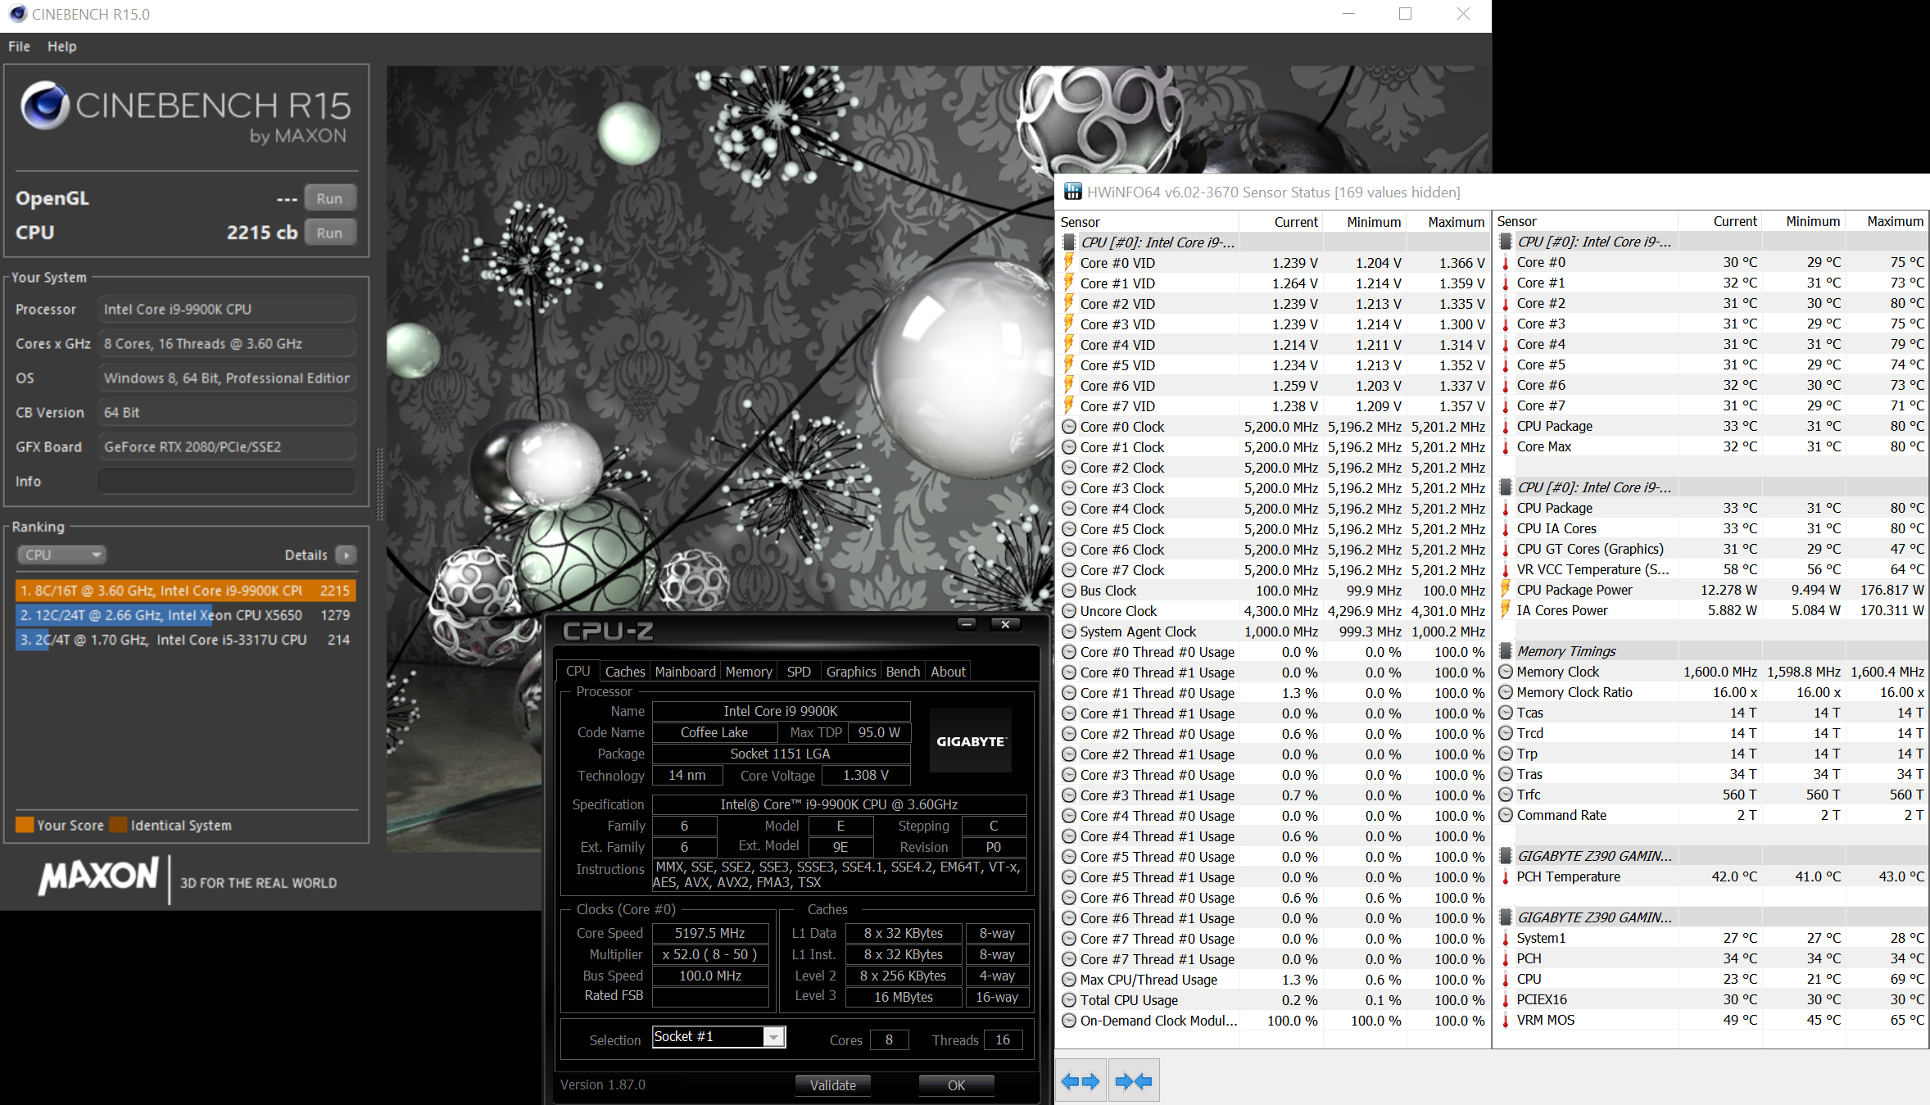The image size is (1930, 1105).
Task: Select the first GIGABYTE Z390 group header above PCH Temperature
Action: click(1710, 856)
